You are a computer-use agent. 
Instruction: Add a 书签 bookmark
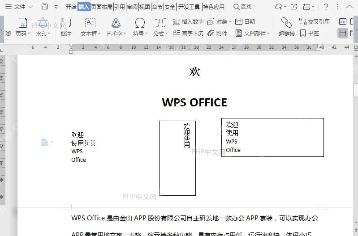(x=309, y=33)
